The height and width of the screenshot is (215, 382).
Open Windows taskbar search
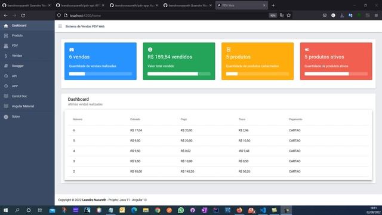tap(17, 210)
